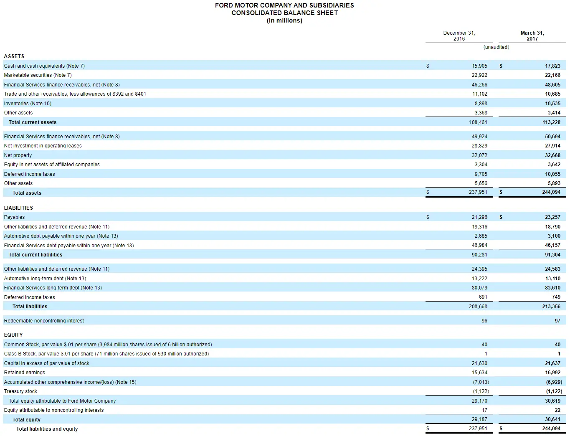Select the total equity value 30,641
570x439 pixels.
pyautogui.click(x=553, y=419)
